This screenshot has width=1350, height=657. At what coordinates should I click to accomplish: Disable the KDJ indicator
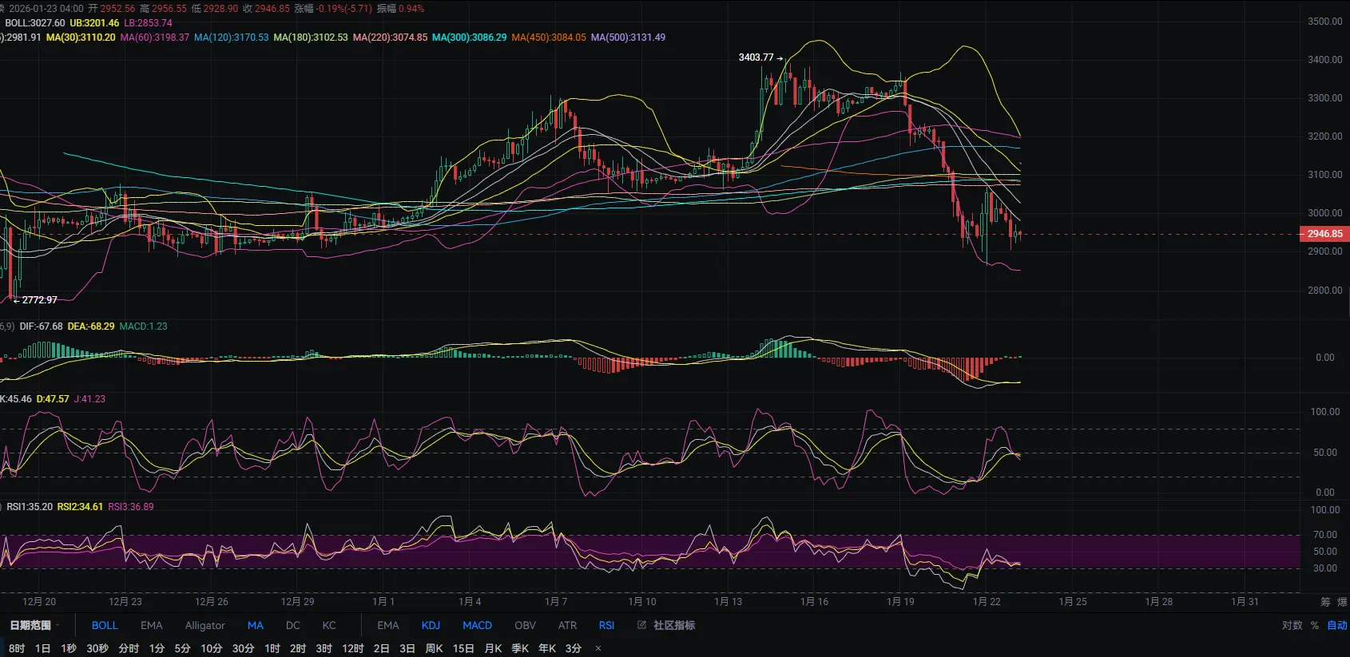point(431,625)
